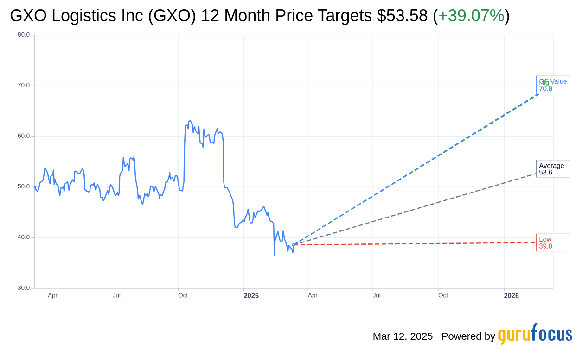Click the 80.0 y-axis tick label
Screen dimensions: 576x348
[x=24, y=35]
